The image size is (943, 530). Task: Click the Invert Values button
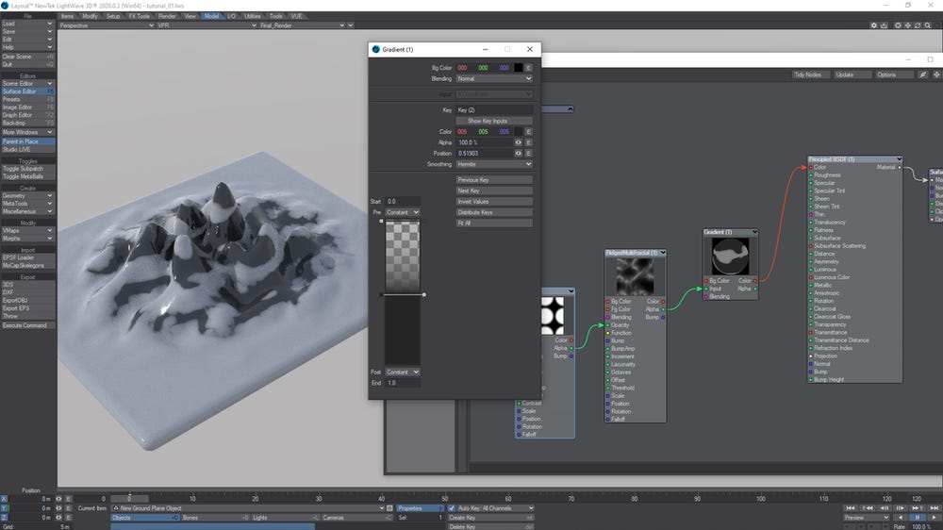(494, 202)
